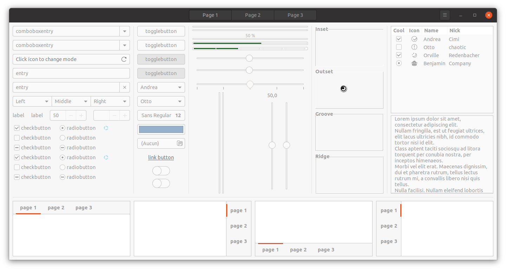Open the Left dropdown
This screenshot has width=506, height=270.
(x=32, y=101)
